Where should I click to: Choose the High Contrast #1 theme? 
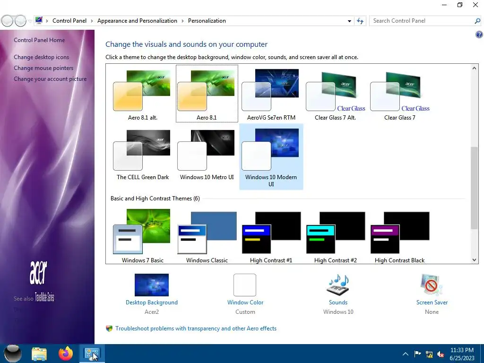coord(271,235)
